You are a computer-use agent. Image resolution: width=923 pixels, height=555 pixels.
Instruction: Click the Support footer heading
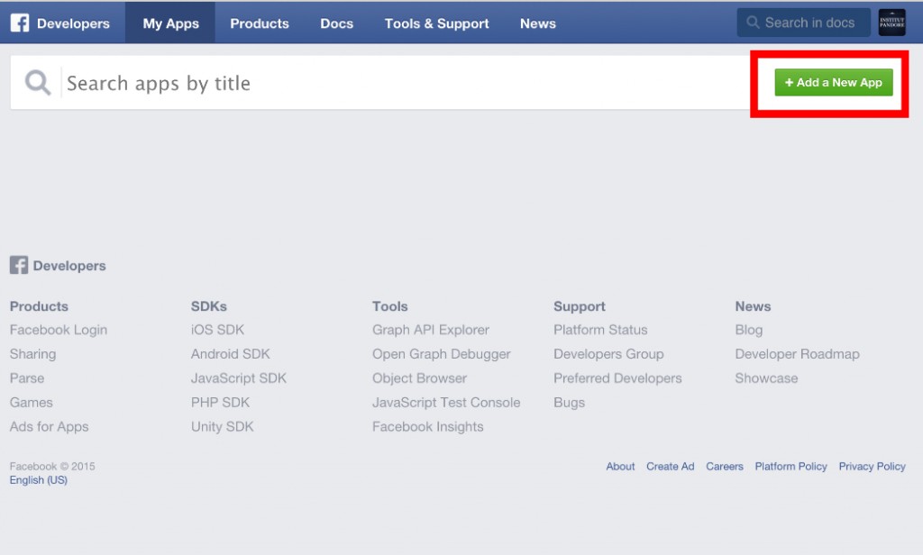580,306
